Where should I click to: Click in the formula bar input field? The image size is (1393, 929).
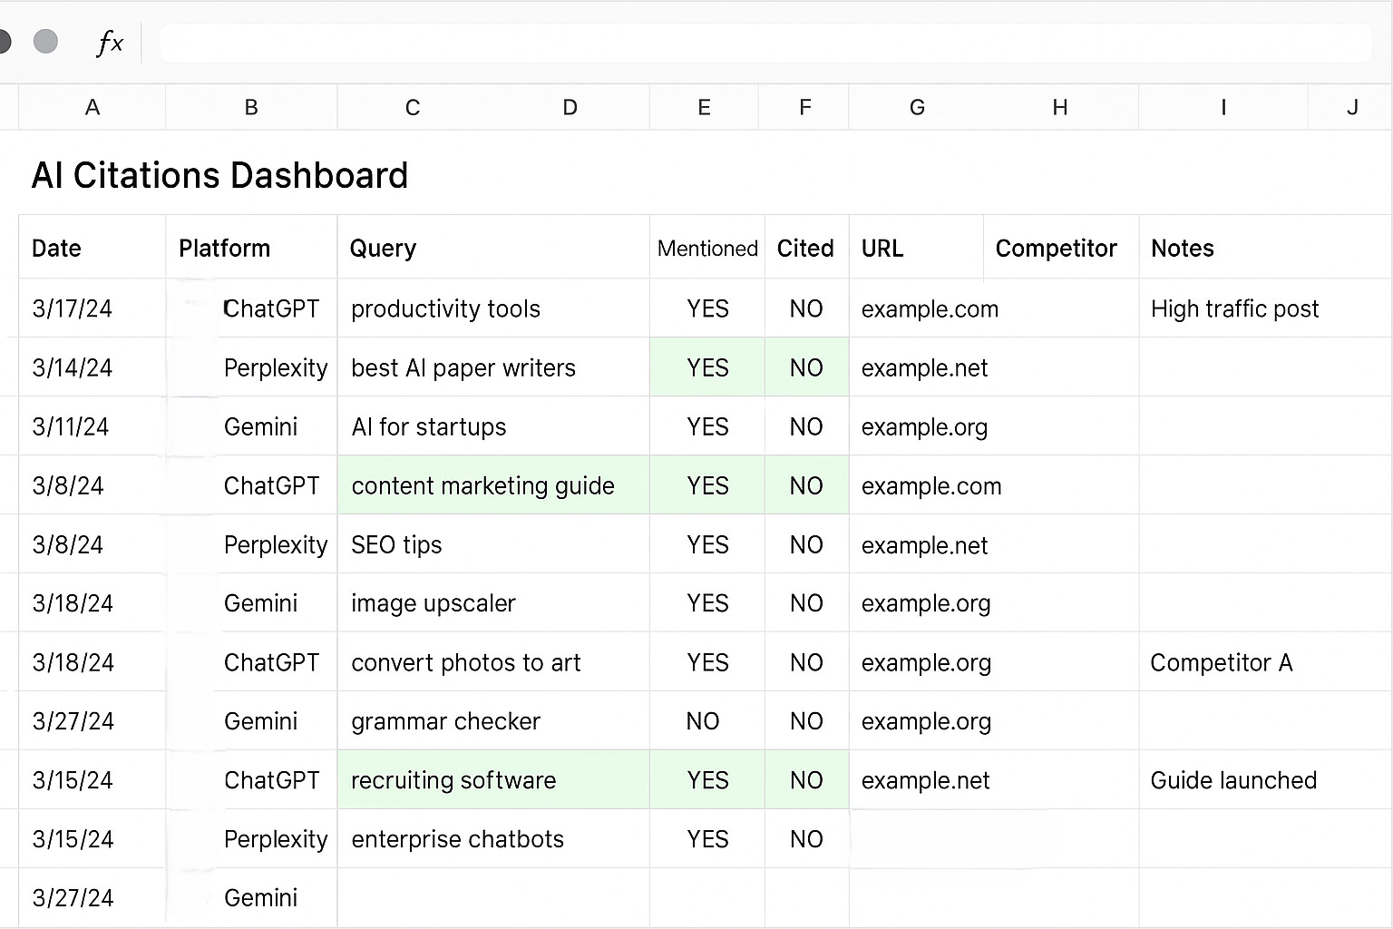pos(765,43)
